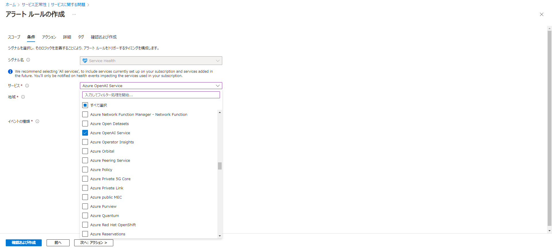The width and height of the screenshot is (552, 252).
Task: Click the 前へ button
Action: click(58, 243)
